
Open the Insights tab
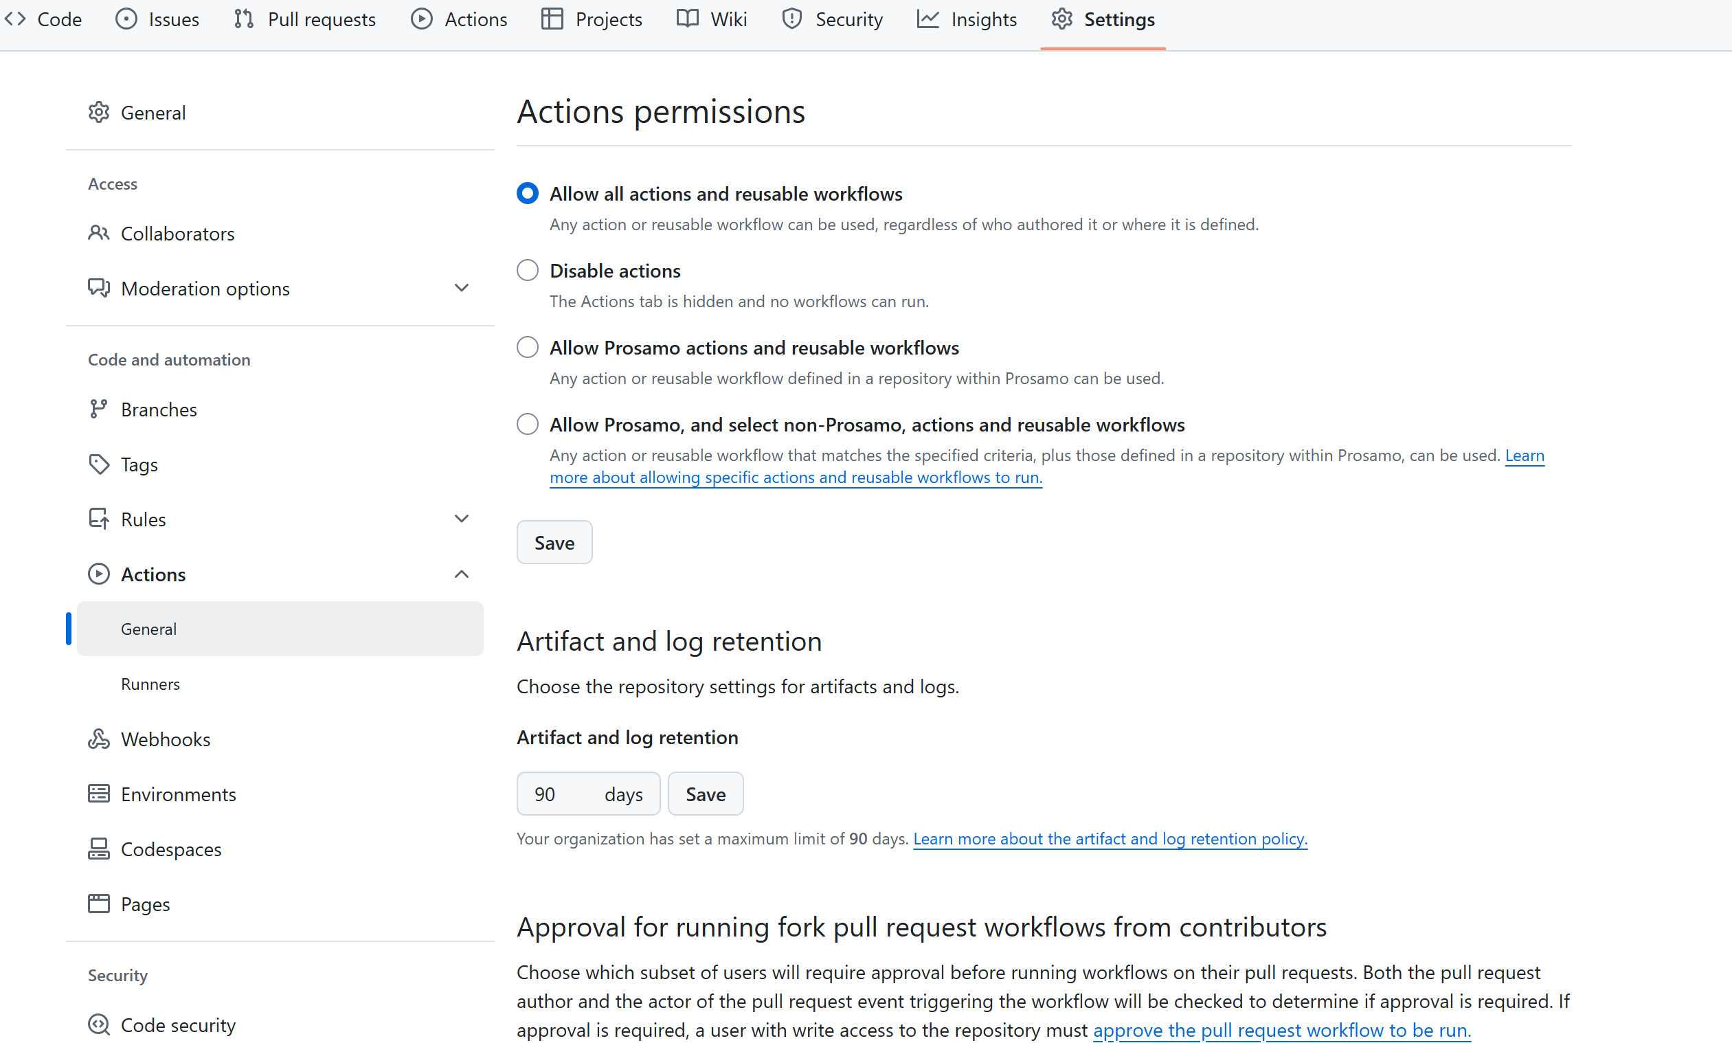(x=967, y=20)
